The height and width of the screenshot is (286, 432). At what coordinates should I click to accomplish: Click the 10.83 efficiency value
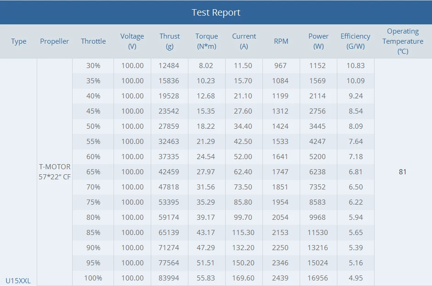coord(355,66)
